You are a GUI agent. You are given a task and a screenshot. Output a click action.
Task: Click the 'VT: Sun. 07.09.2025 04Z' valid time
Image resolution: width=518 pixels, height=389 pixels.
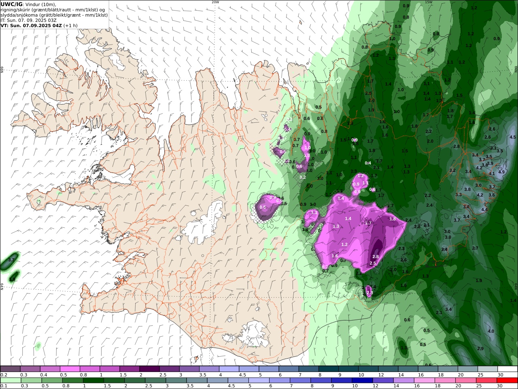click(x=31, y=25)
